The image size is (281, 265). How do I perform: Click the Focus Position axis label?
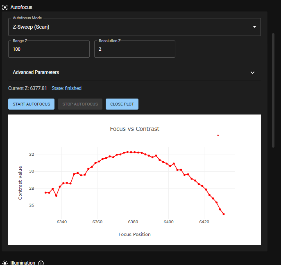click(x=135, y=234)
